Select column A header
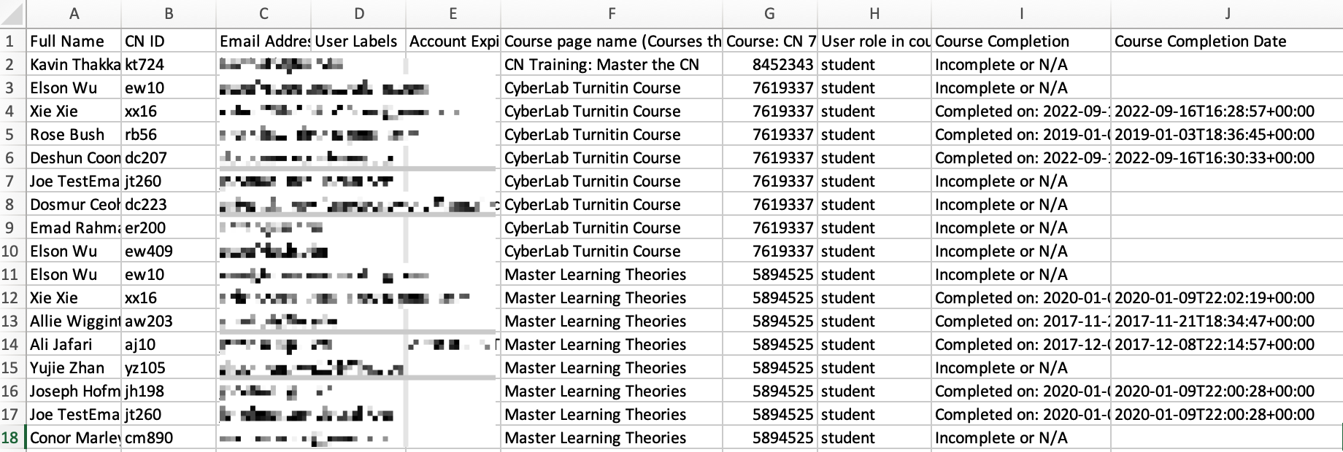This screenshot has width=1343, height=452. point(74,14)
